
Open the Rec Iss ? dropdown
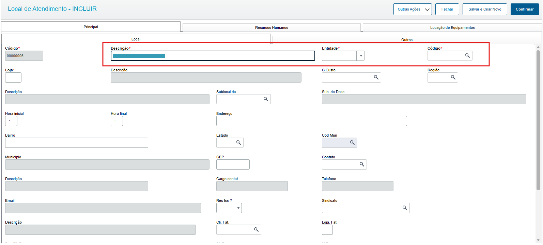tap(238, 208)
